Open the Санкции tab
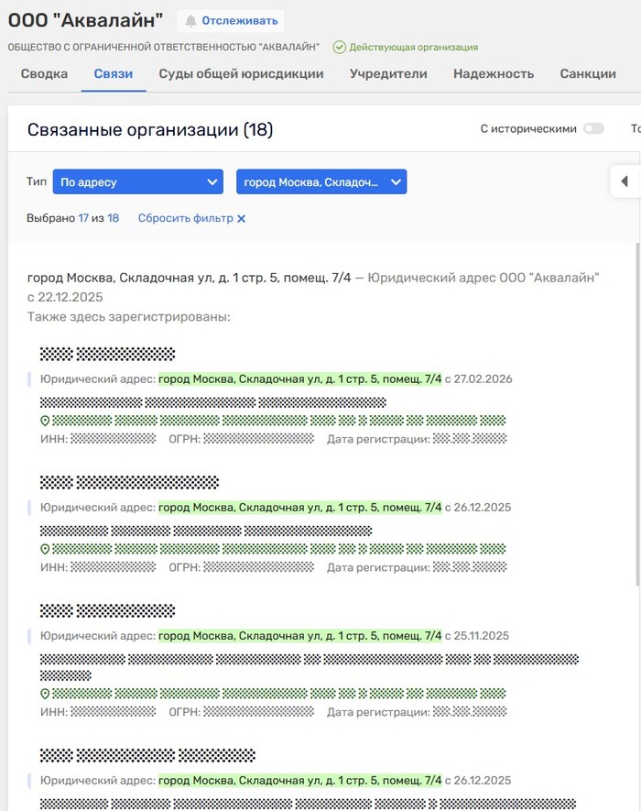The image size is (641, 811). [x=588, y=74]
